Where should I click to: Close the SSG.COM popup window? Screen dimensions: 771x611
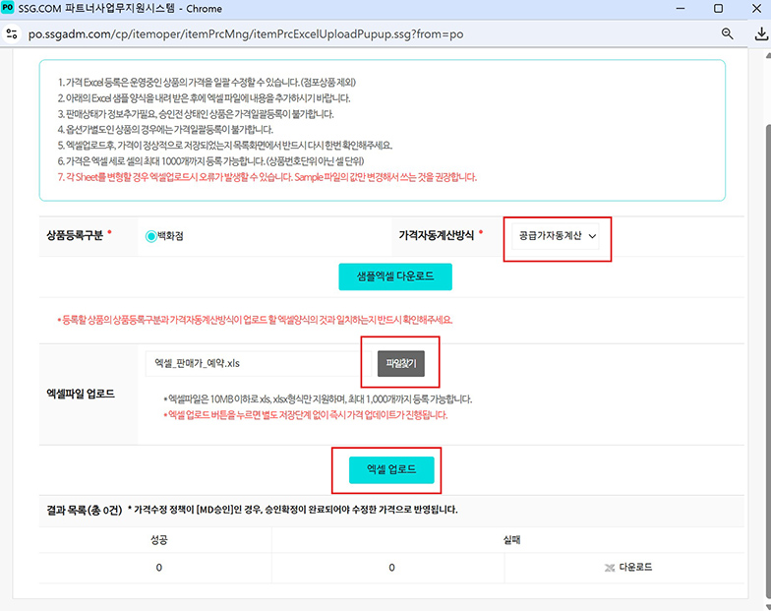pos(757,9)
